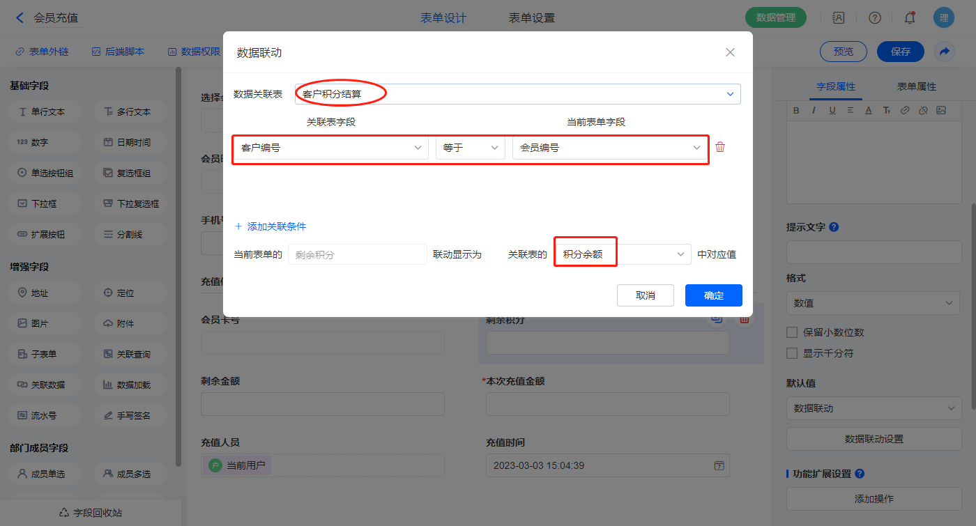The height and width of the screenshot is (526, 976).
Task: Open the contacts address book icon
Action: [839, 18]
